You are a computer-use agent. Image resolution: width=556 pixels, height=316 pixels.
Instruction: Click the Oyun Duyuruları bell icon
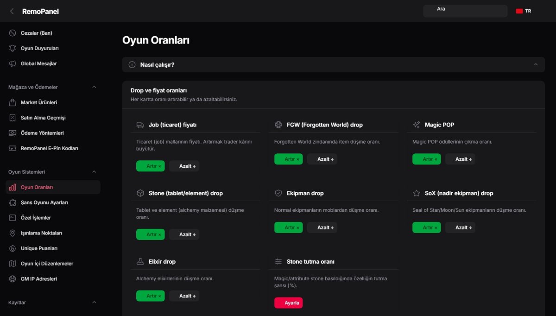click(13, 48)
